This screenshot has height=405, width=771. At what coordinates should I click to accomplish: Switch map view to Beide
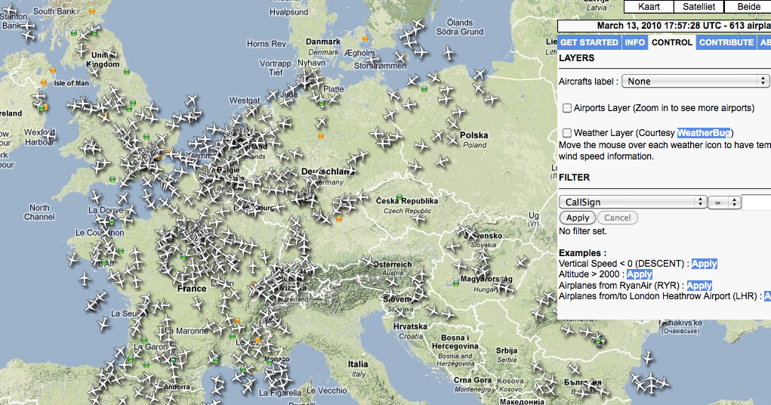point(748,7)
